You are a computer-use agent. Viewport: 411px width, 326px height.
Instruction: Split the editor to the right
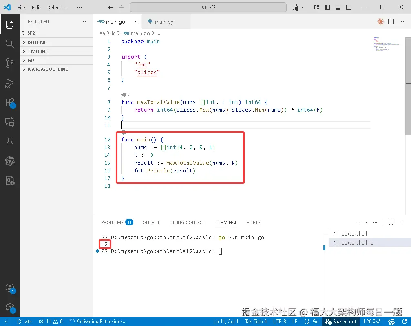click(x=391, y=22)
